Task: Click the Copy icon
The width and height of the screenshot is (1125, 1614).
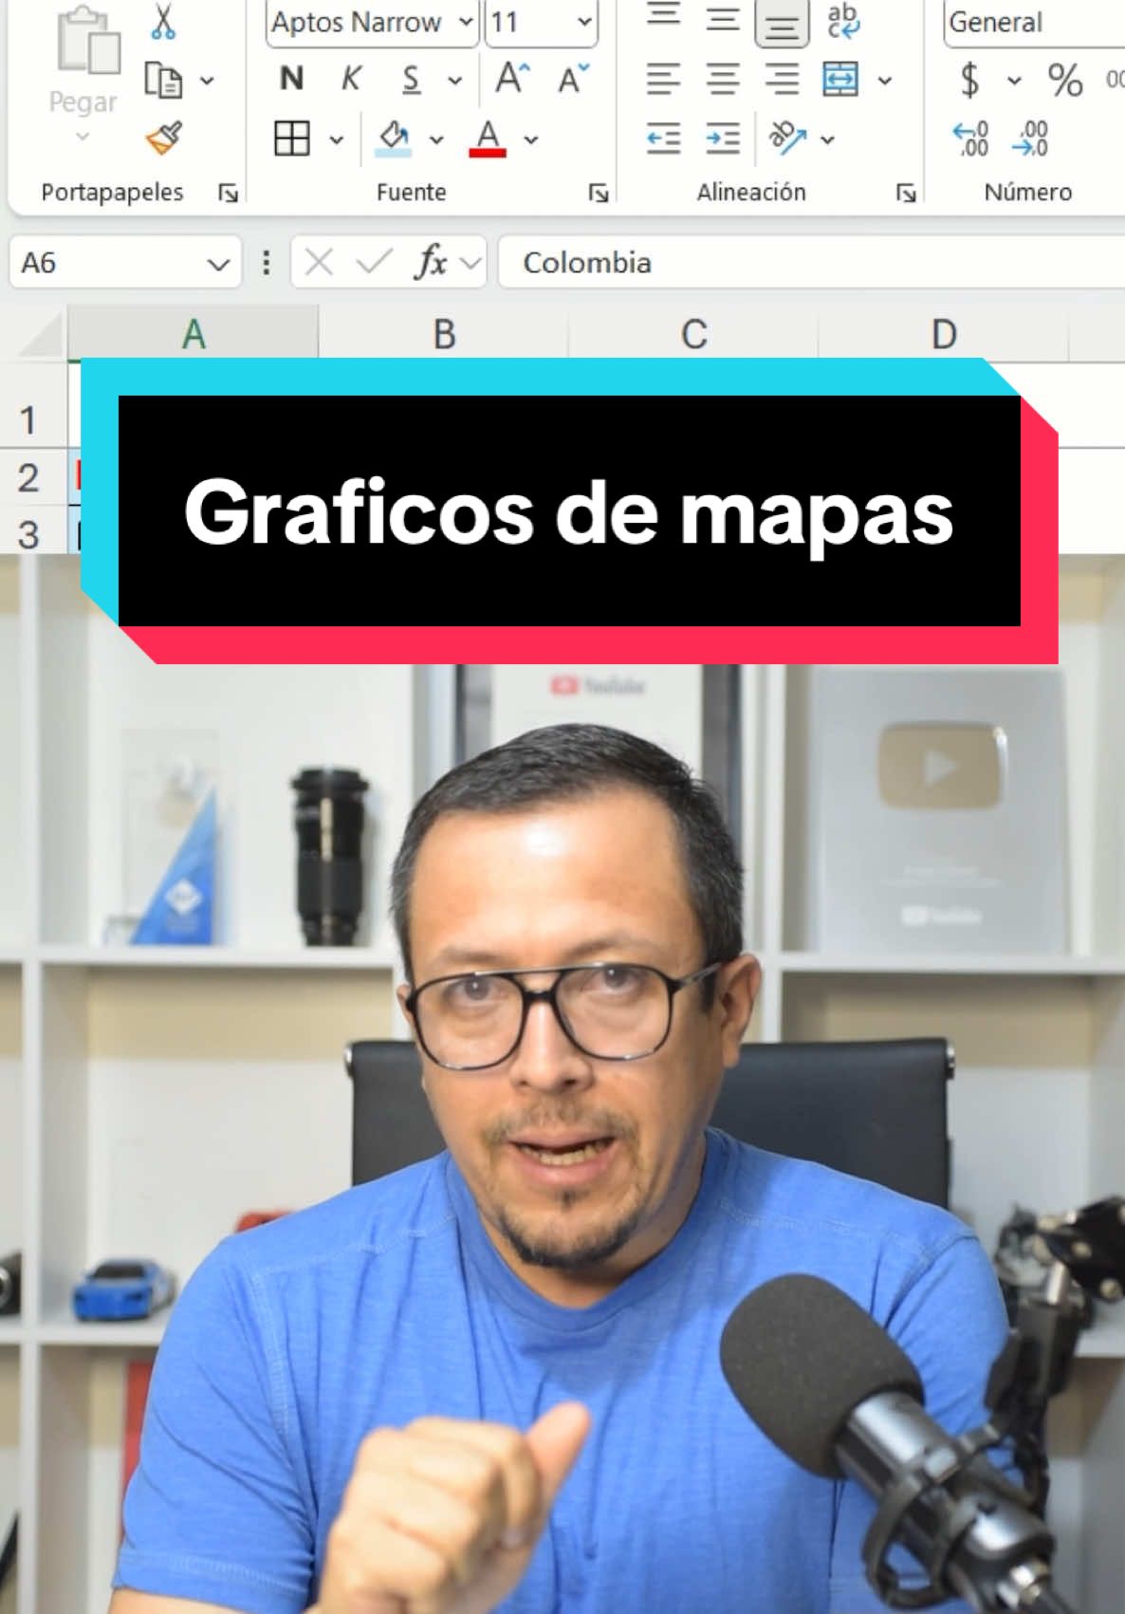Action: tap(163, 82)
